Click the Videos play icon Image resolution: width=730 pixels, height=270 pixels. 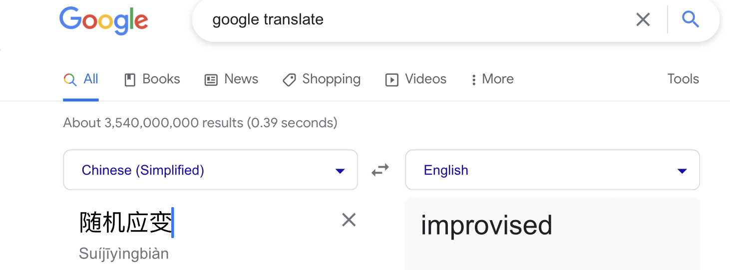pos(392,80)
